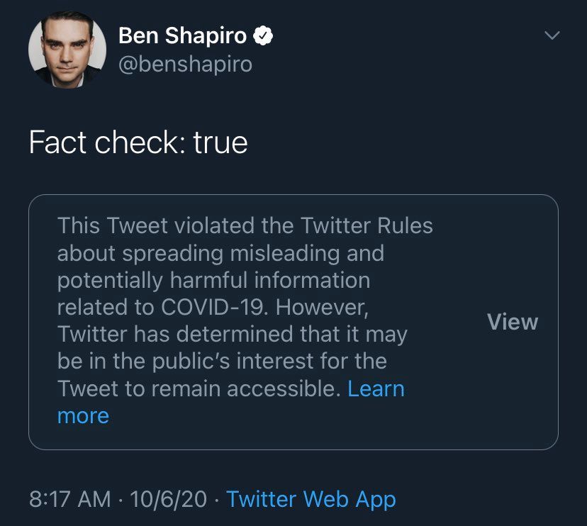The image size is (587, 526).
Task: Click Ben Shapiro's profile avatar
Action: tap(67, 50)
